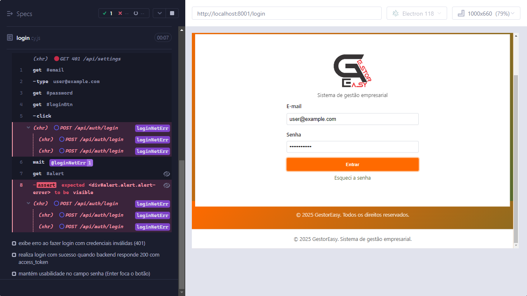This screenshot has height=296, width=527.
Task: Click the 'Esqueci a senha' link
Action: [352, 178]
